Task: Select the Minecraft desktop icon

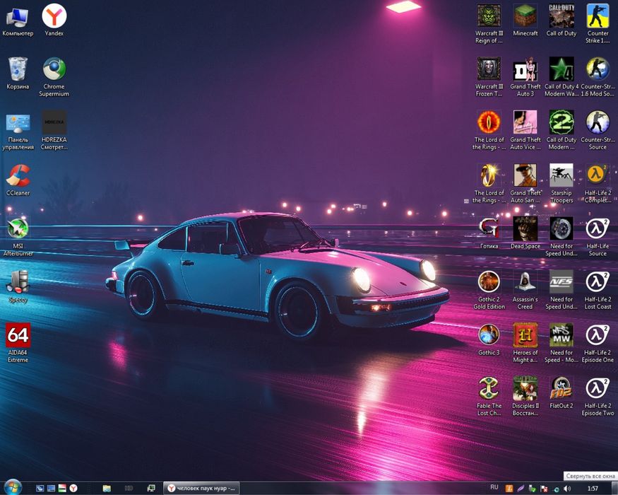Action: click(525, 21)
